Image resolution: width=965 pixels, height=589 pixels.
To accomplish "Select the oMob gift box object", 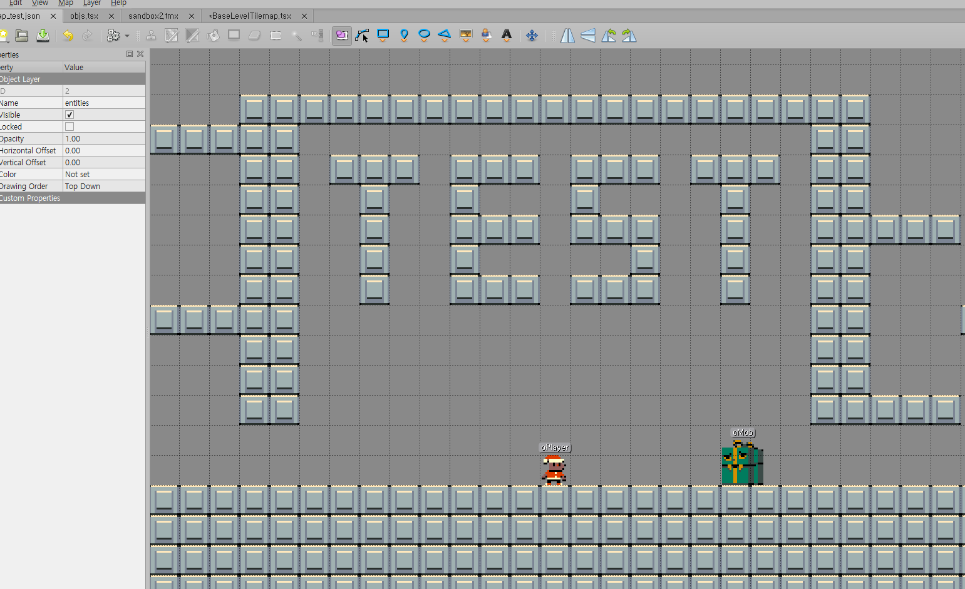I will [x=742, y=463].
